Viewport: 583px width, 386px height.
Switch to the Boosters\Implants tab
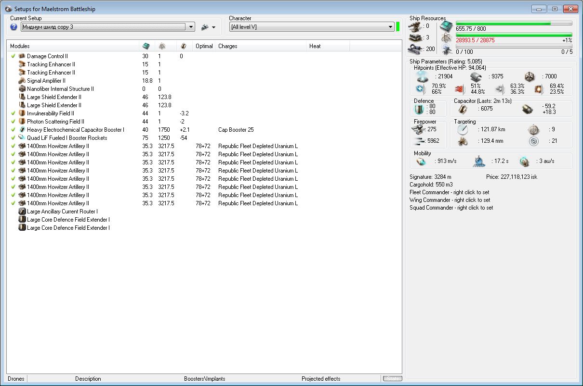204,379
